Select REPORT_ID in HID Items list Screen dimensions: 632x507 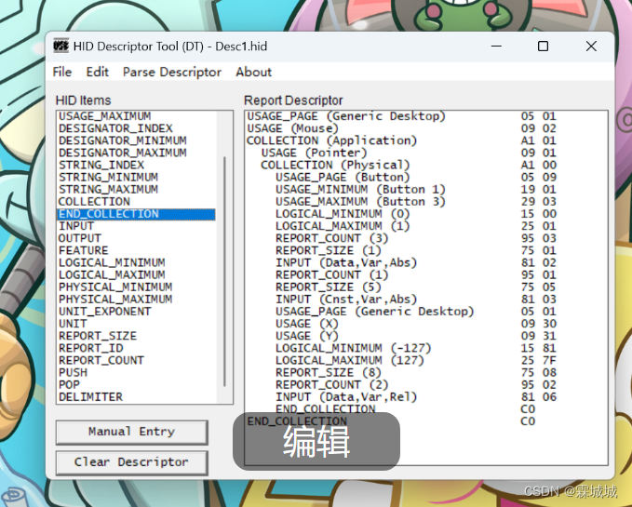click(x=136, y=348)
